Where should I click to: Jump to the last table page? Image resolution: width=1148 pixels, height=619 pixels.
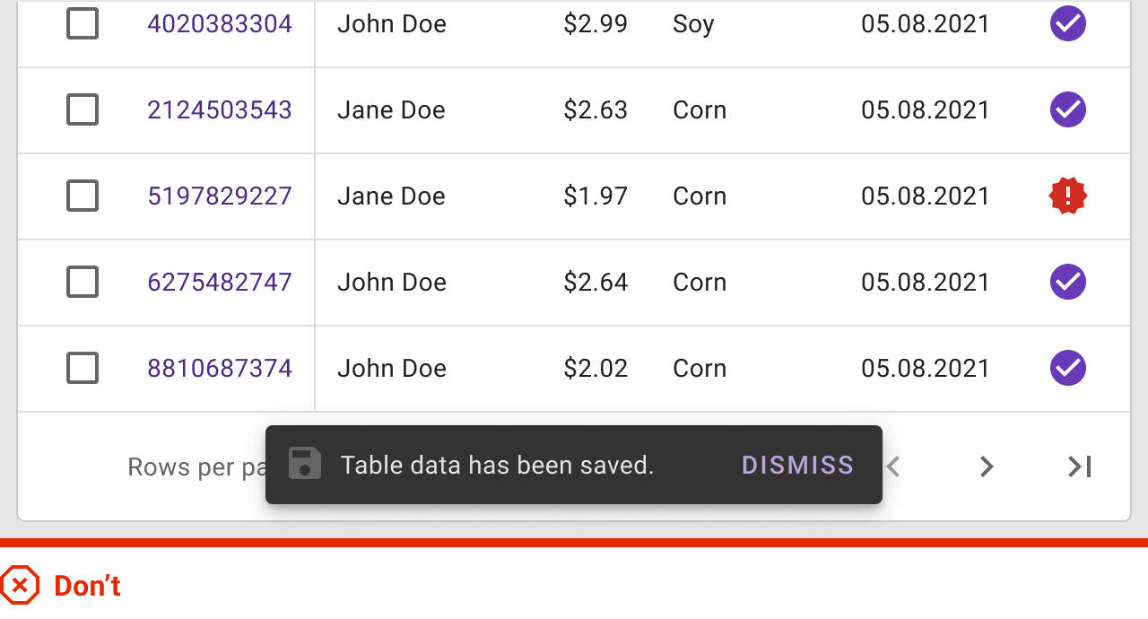[1079, 466]
